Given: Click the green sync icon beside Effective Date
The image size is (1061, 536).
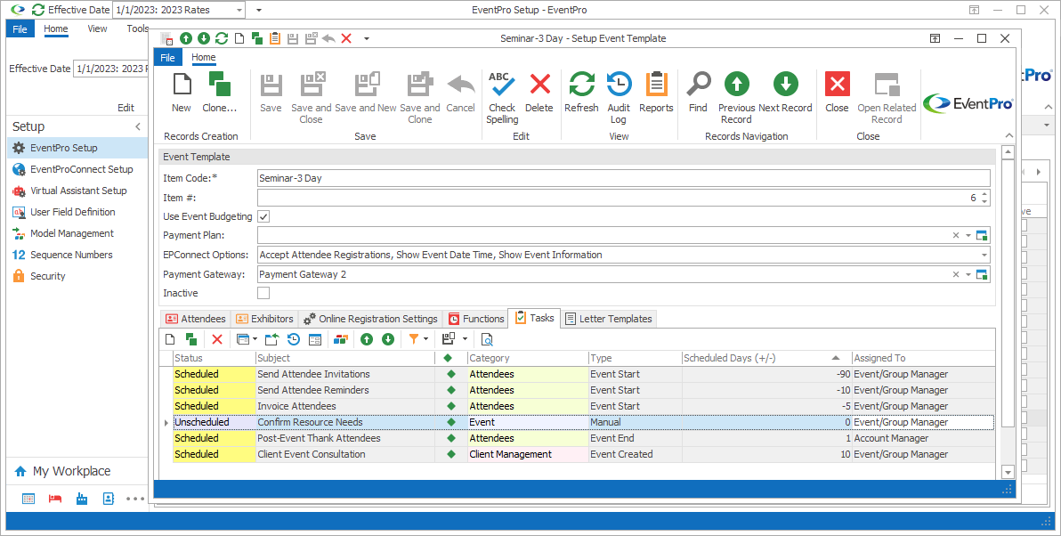Looking at the screenshot, I should [38, 10].
